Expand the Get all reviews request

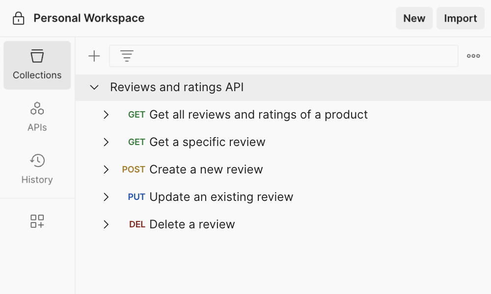click(x=106, y=115)
